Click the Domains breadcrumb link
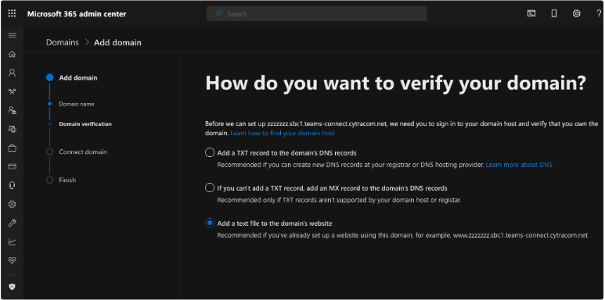The image size is (605, 300). coord(62,42)
